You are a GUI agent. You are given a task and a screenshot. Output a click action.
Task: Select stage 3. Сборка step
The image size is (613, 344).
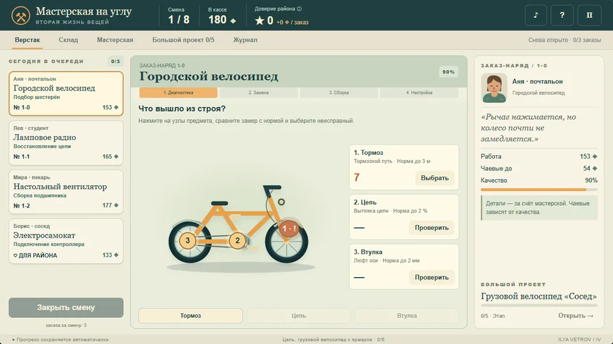tap(339, 92)
